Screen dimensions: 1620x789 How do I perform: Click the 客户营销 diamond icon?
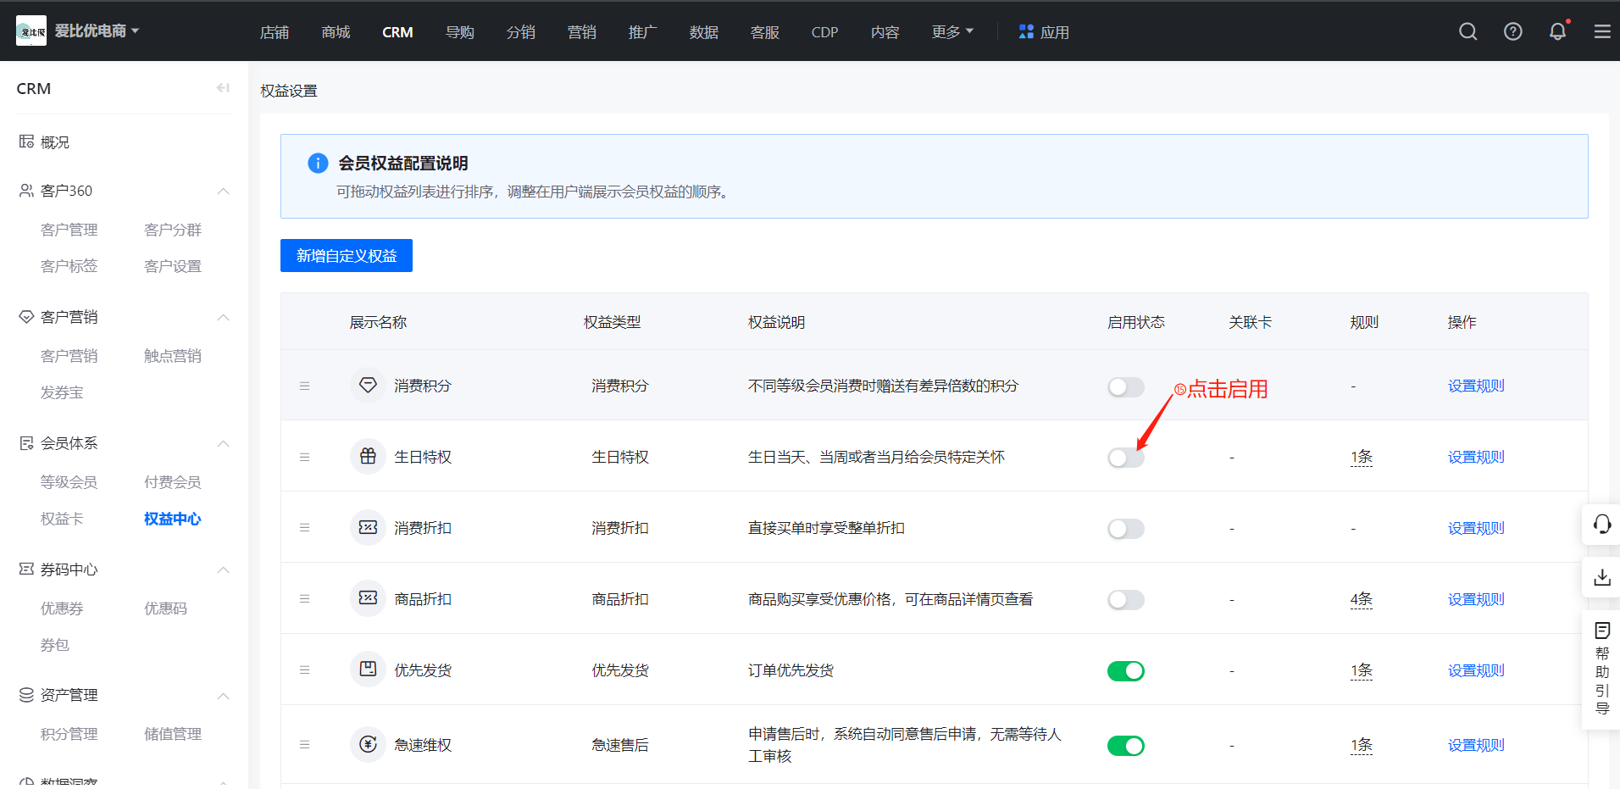pyautogui.click(x=26, y=317)
